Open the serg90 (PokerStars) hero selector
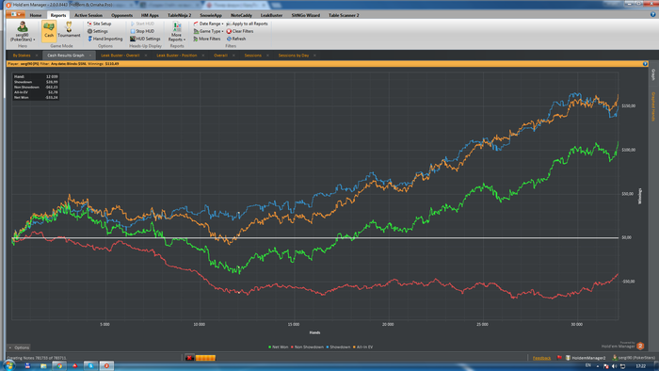Viewport: 659px width, 371px height. pos(23,31)
